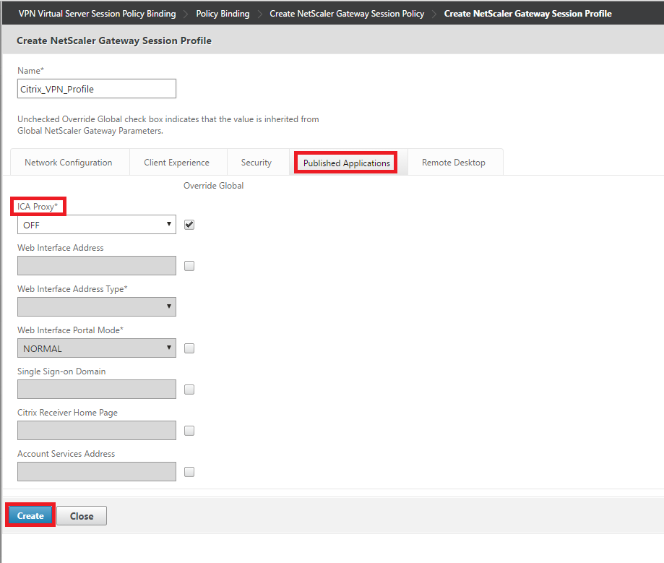Check the Single Sign-on Domain override box

(189, 390)
